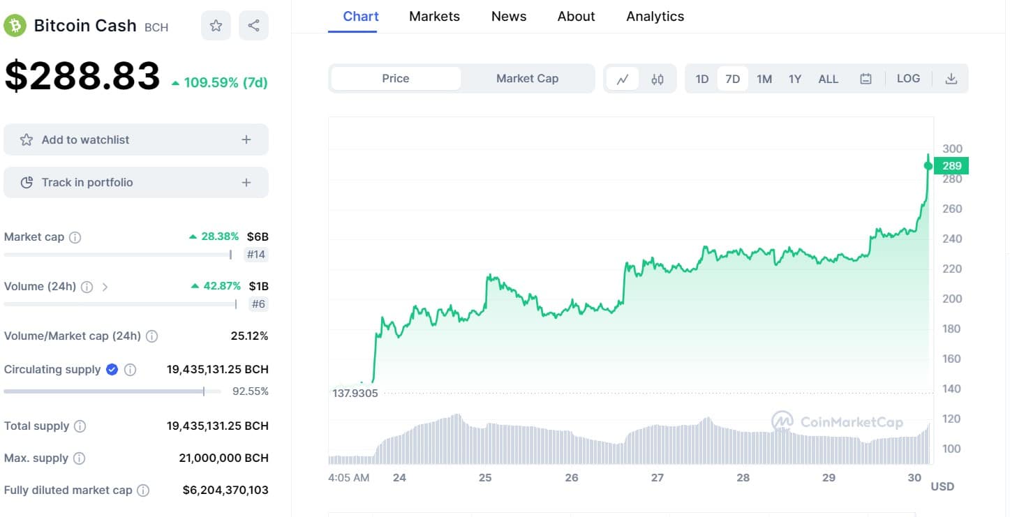
Task: Click the 137.9305 starting price label
Action: 355,394
